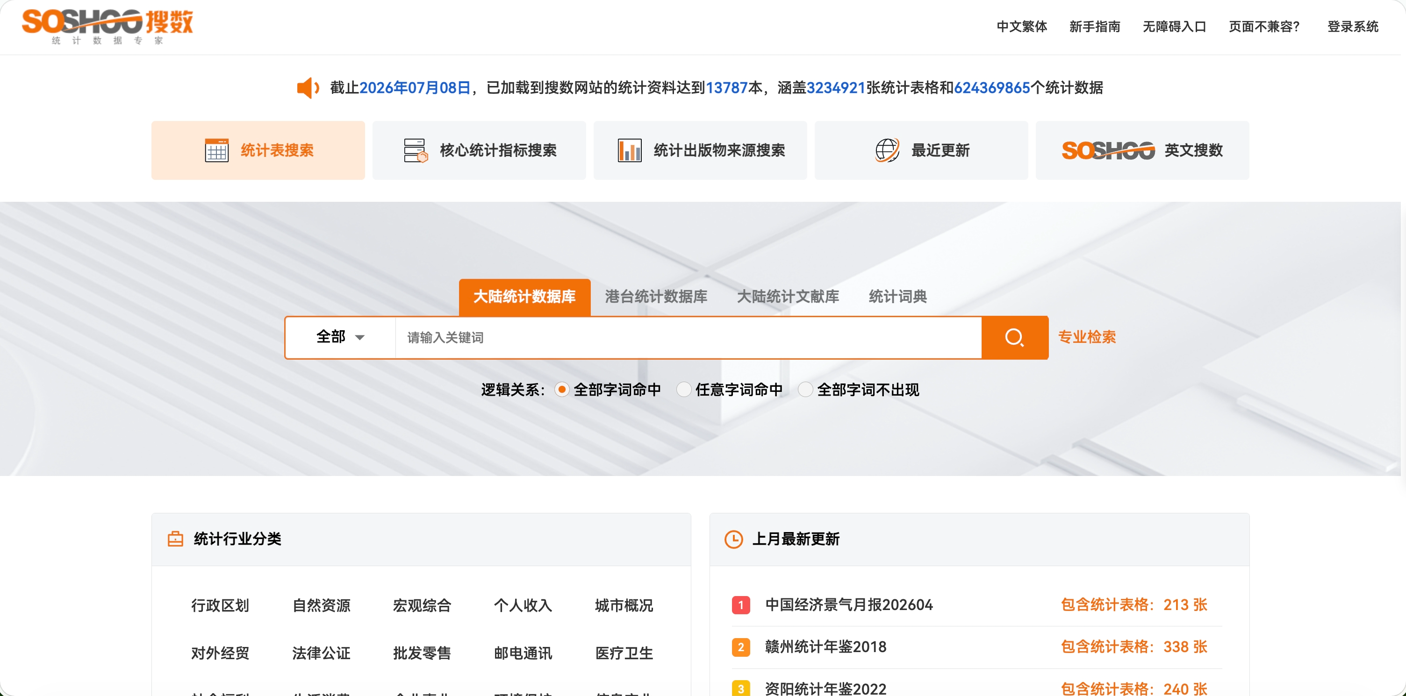Switch to 大陆统计文献库 tab

click(788, 297)
